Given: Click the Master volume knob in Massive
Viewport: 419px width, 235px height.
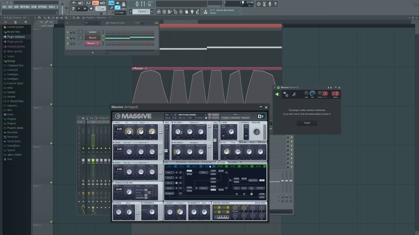Looking at the screenshot, I should 256,132.
